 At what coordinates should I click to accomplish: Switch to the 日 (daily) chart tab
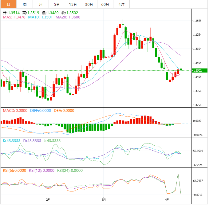8,4
